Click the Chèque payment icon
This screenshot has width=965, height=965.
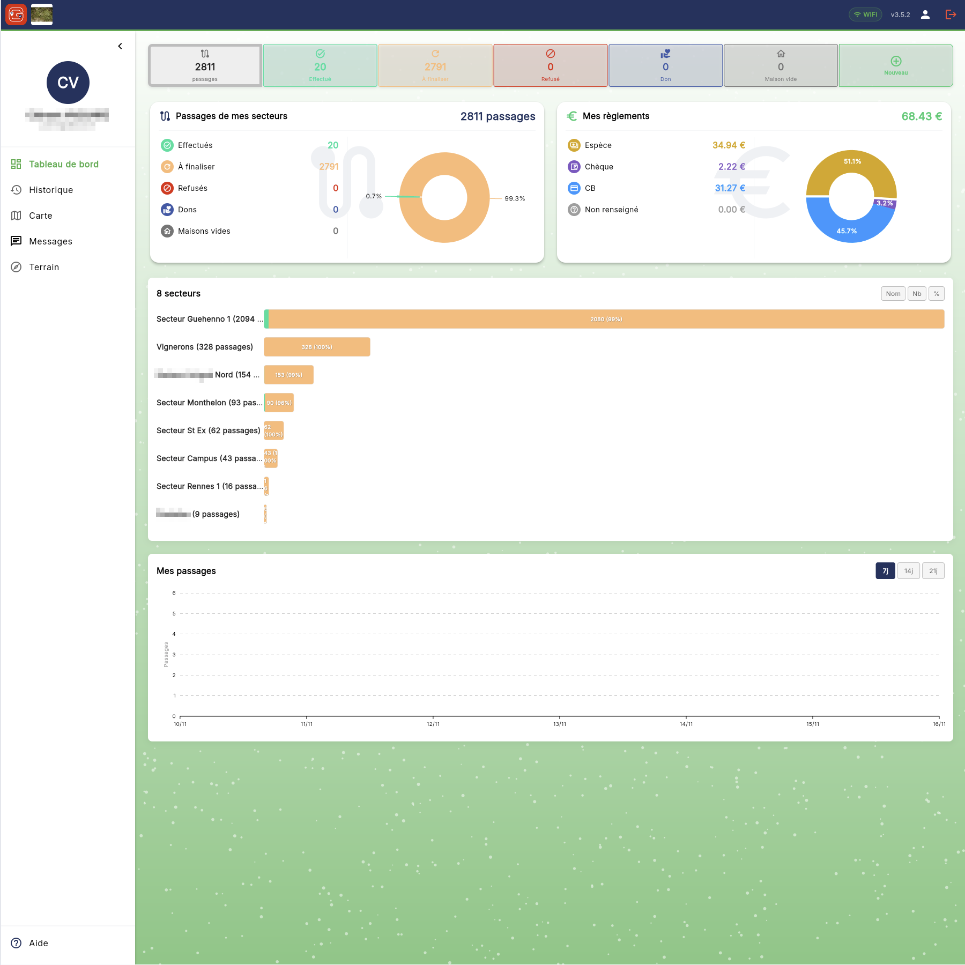[x=574, y=167]
